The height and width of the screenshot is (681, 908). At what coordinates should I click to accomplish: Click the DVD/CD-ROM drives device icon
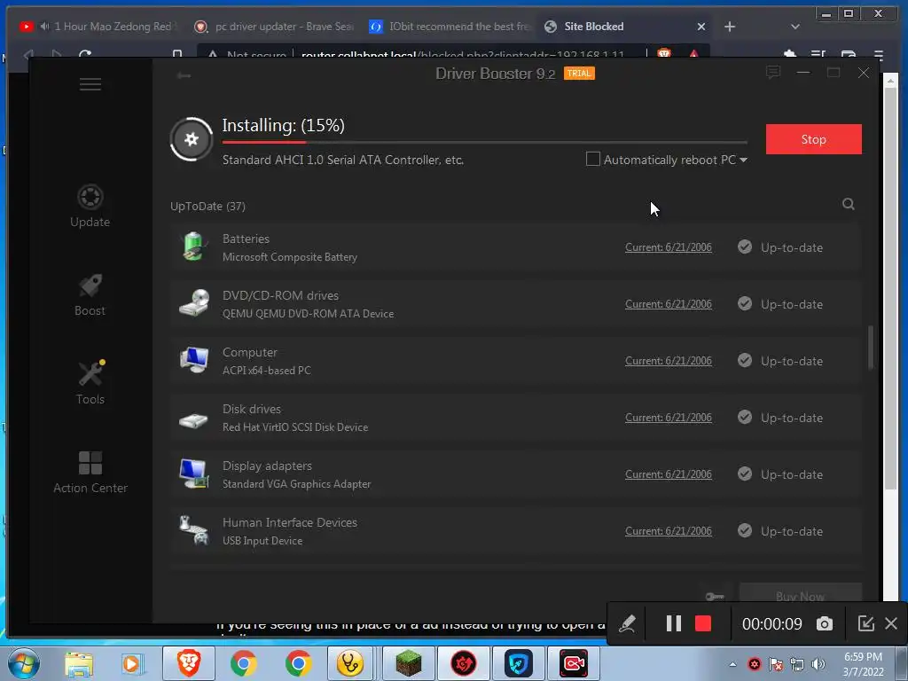point(194,303)
